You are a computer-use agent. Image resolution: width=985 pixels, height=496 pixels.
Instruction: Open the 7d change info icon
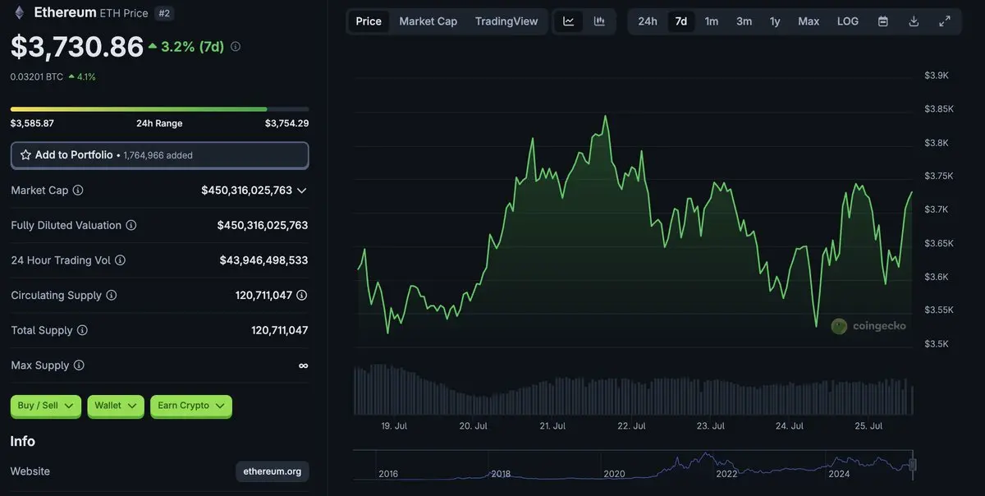[x=236, y=47]
